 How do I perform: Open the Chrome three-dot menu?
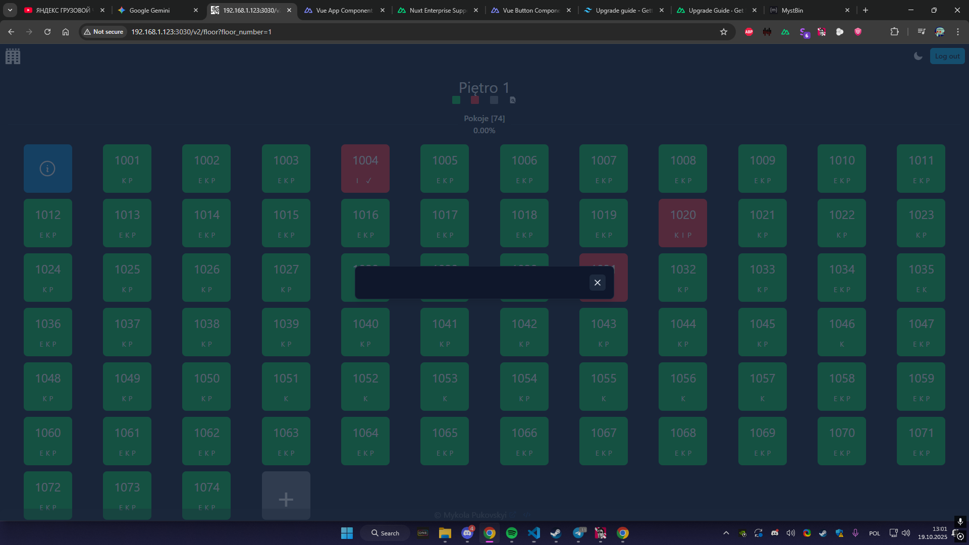coord(958,32)
